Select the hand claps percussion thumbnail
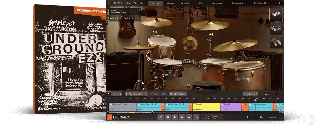The height and width of the screenshot is (129, 318). (276, 42)
